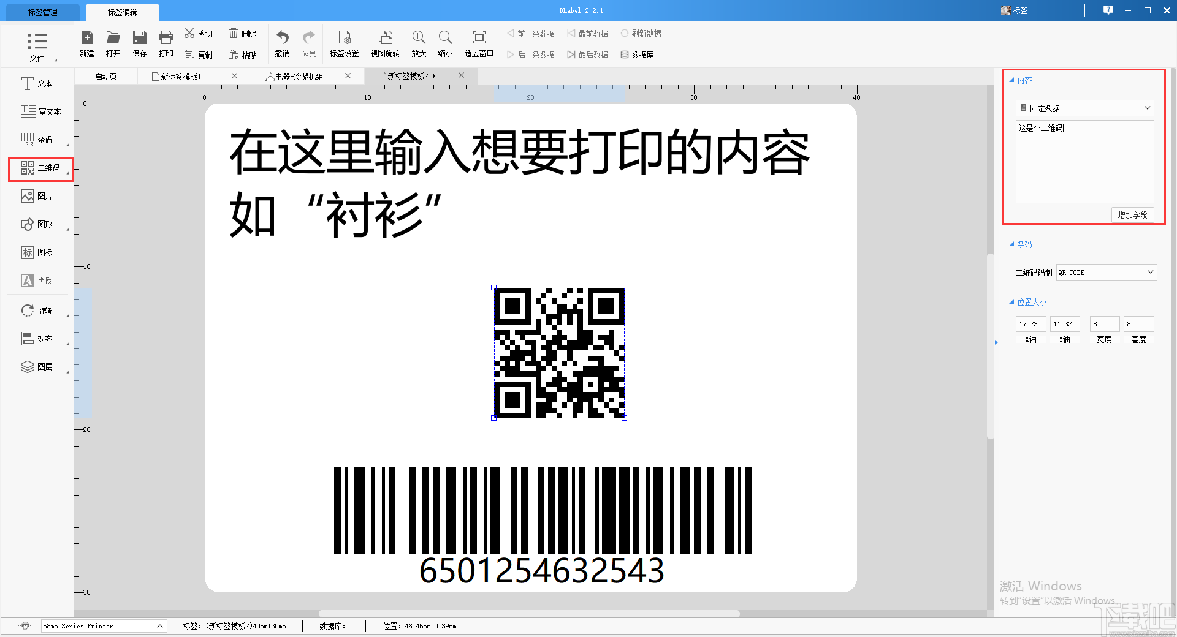Click the 撤销 undo icon
Viewport: 1177px width, 637px height.
pos(281,43)
